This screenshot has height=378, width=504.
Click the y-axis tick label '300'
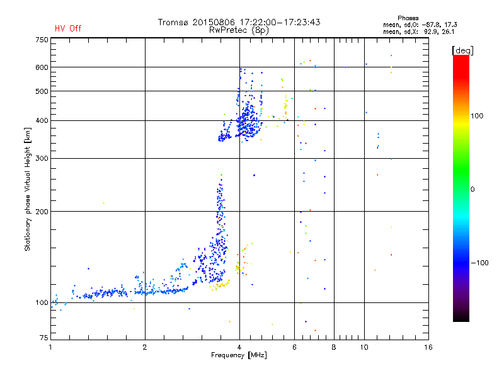pyautogui.click(x=42, y=159)
